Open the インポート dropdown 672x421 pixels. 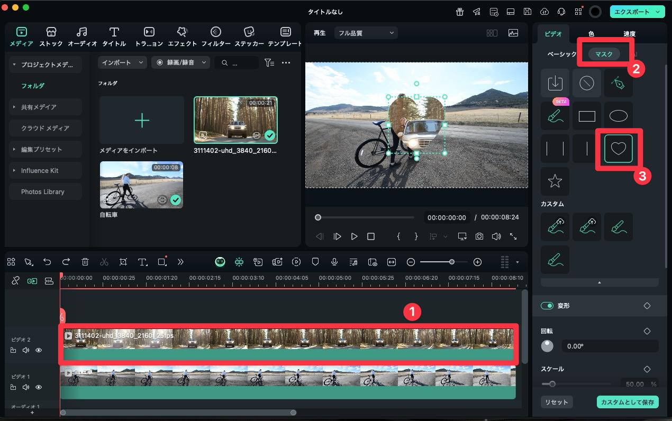[122, 62]
